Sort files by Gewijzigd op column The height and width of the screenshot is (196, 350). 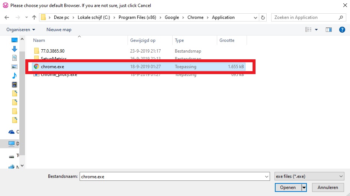(x=143, y=40)
